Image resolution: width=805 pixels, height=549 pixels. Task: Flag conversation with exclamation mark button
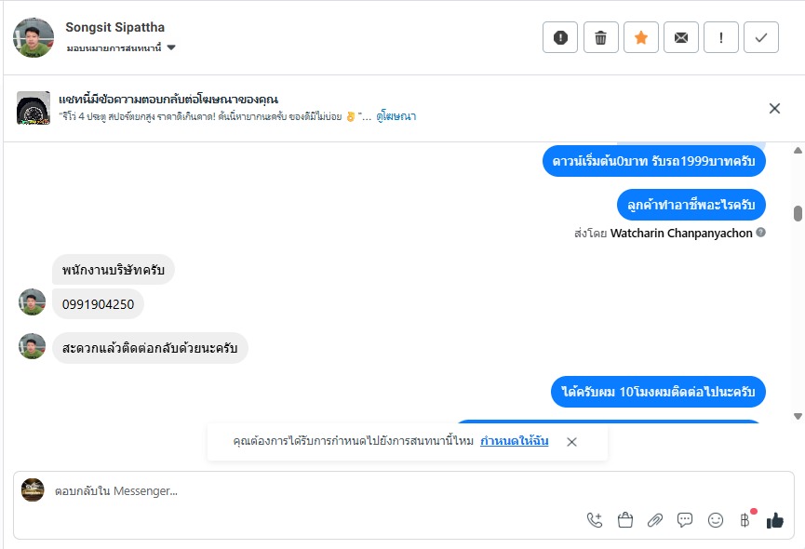click(721, 37)
